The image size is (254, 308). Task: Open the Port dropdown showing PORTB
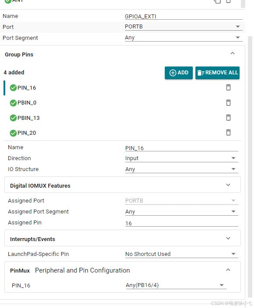(184, 27)
